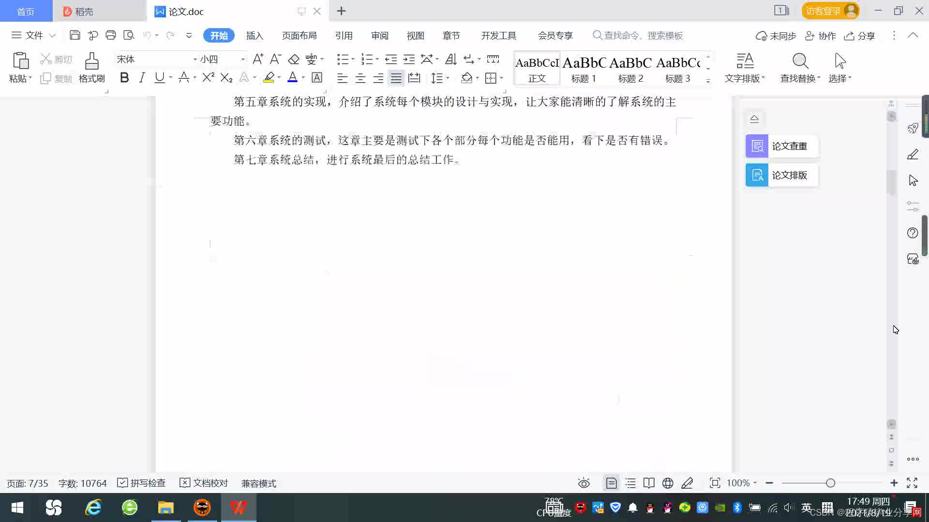Open the font size dropdown (小四)
Screen dimensions: 929x522
coord(243,59)
